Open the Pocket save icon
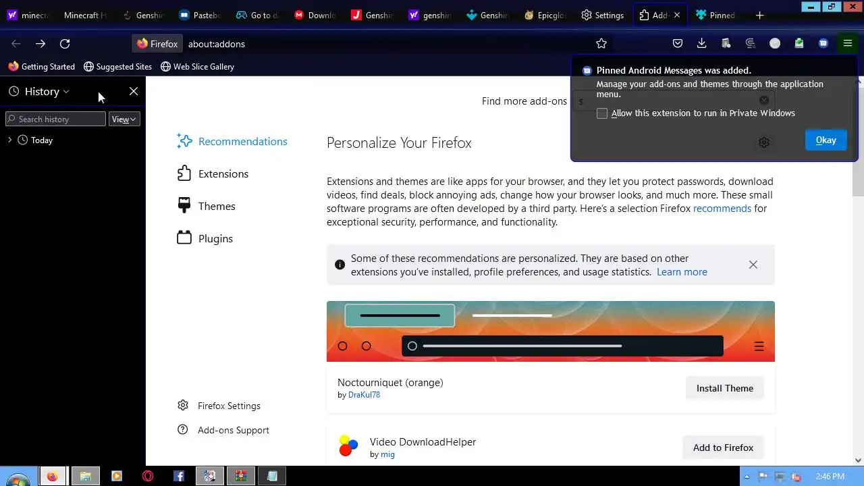This screenshot has height=486, width=864. pyautogui.click(x=678, y=43)
